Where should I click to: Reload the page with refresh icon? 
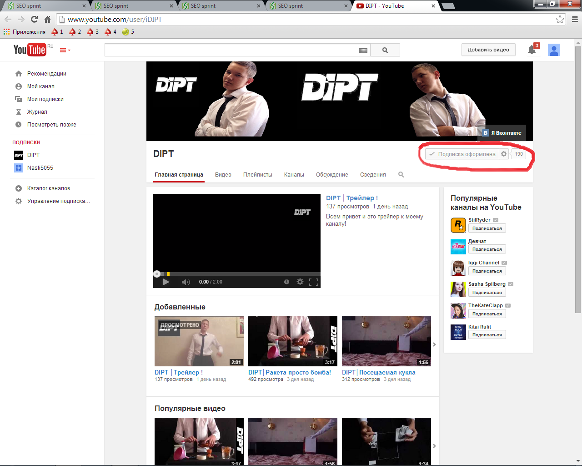click(x=34, y=19)
